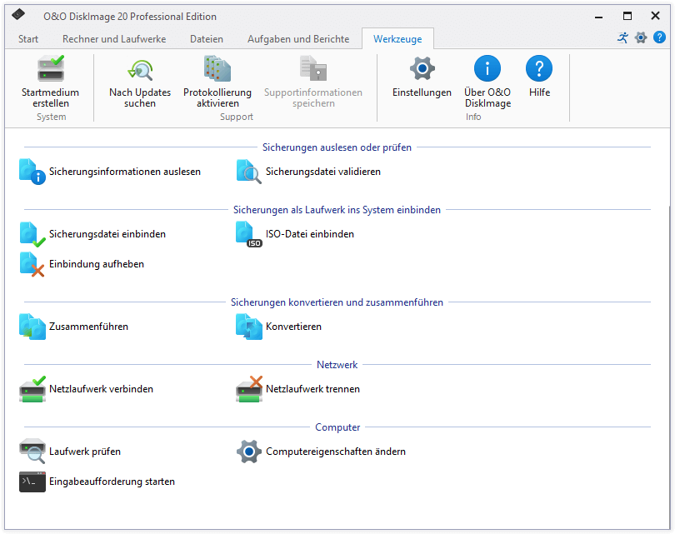Open the Rechner und Laufwerke tab
Image resolution: width=675 pixels, height=534 pixels.
114,39
